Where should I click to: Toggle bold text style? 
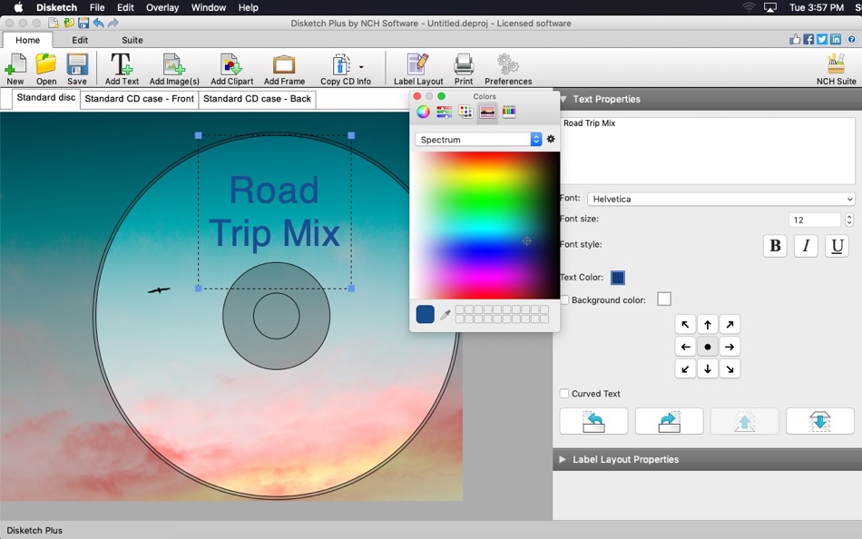tap(775, 246)
